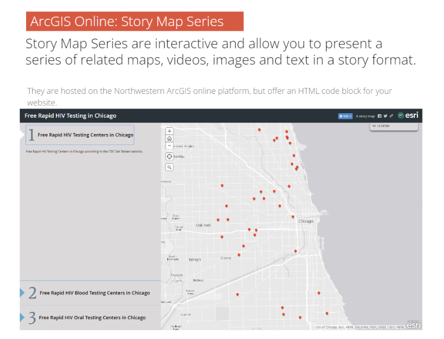
Task: Click the CDC Get Tested description text
Action: [84, 152]
